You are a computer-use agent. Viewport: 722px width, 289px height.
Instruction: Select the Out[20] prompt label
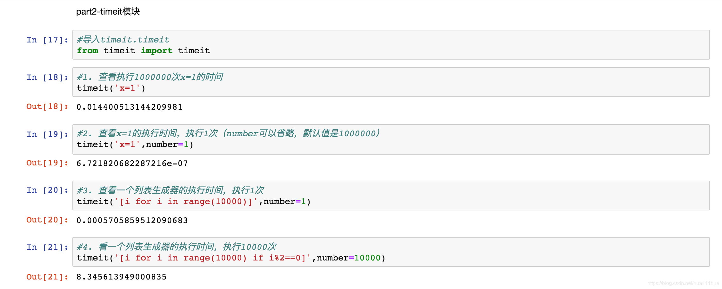(47, 220)
